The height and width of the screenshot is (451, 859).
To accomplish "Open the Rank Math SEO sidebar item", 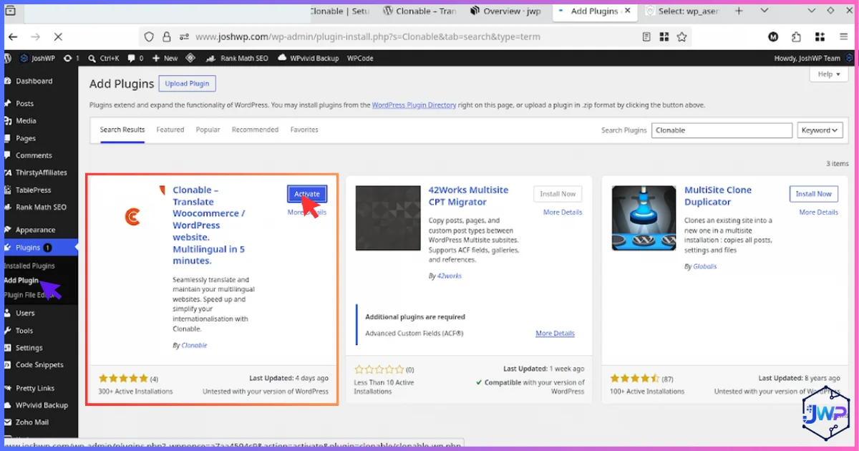I will pos(41,207).
